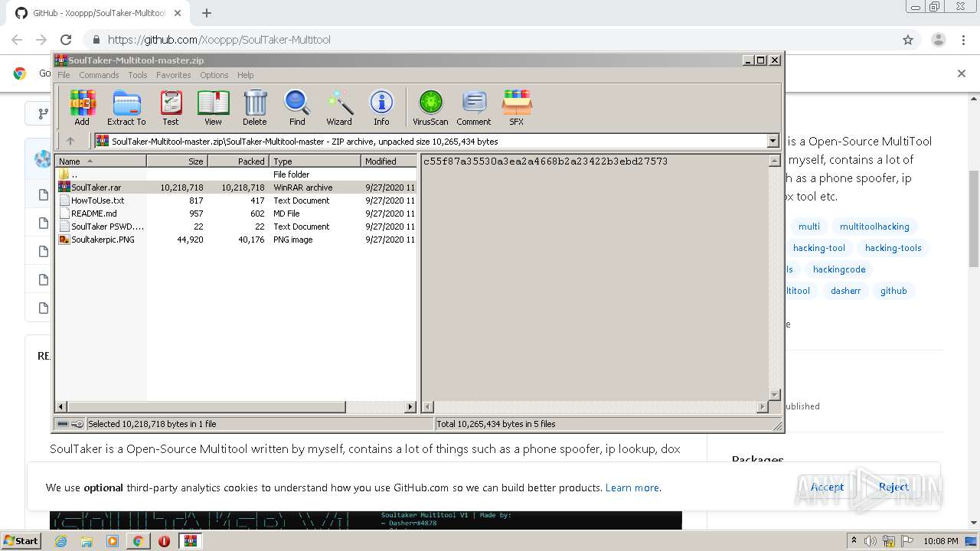
Task: Click the multi topic tag
Action: tap(808, 227)
